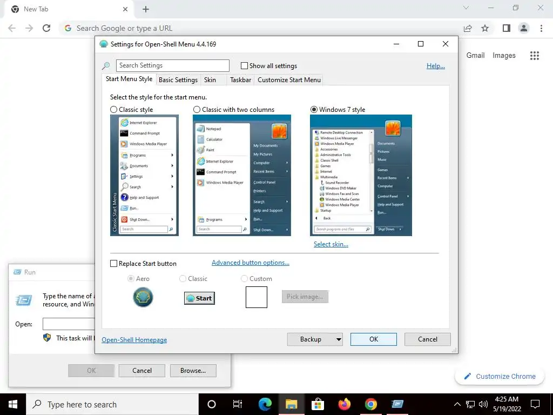Open the Help link
553x415 pixels.
(436, 66)
